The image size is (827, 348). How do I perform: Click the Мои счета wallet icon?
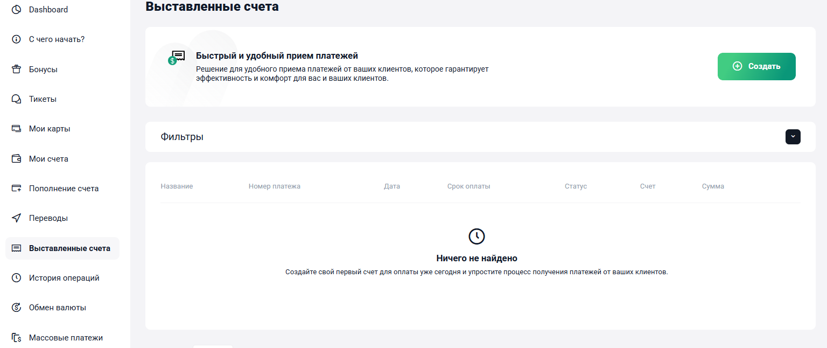[x=17, y=159]
